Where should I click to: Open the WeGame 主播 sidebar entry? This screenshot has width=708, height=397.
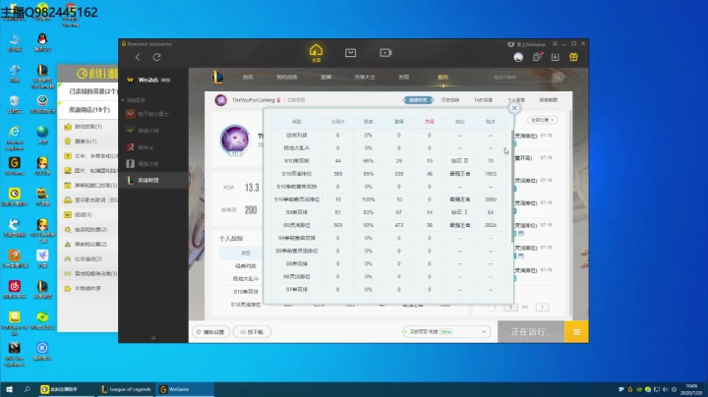[153, 80]
